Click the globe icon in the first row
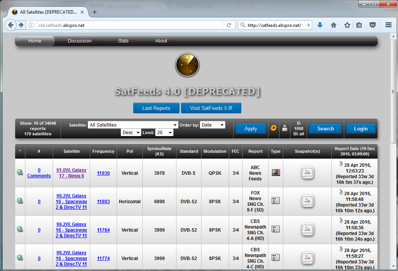This screenshot has width=398, height=271. pyautogui.click(x=20, y=173)
